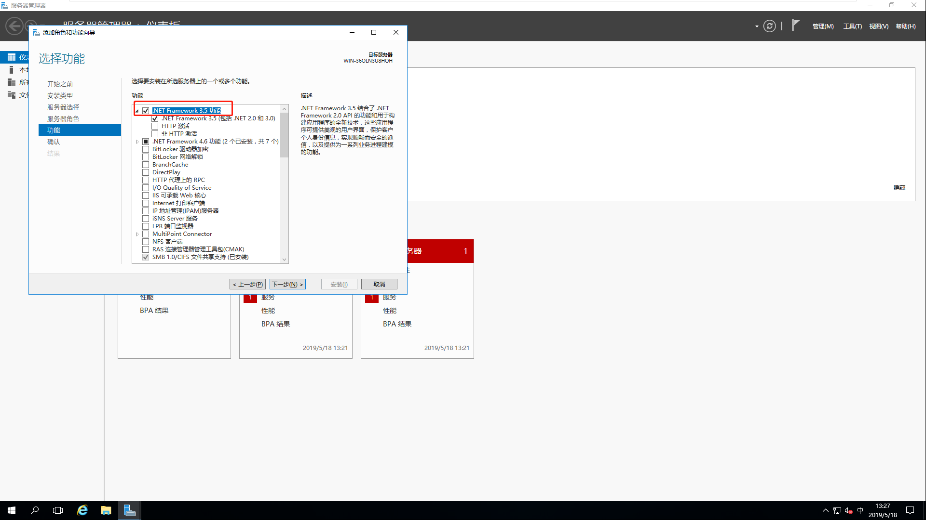926x520 pixels.
Task: Click the volume icon in the system tray
Action: click(847, 511)
